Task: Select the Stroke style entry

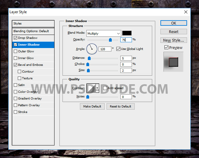Action: tap(23, 112)
